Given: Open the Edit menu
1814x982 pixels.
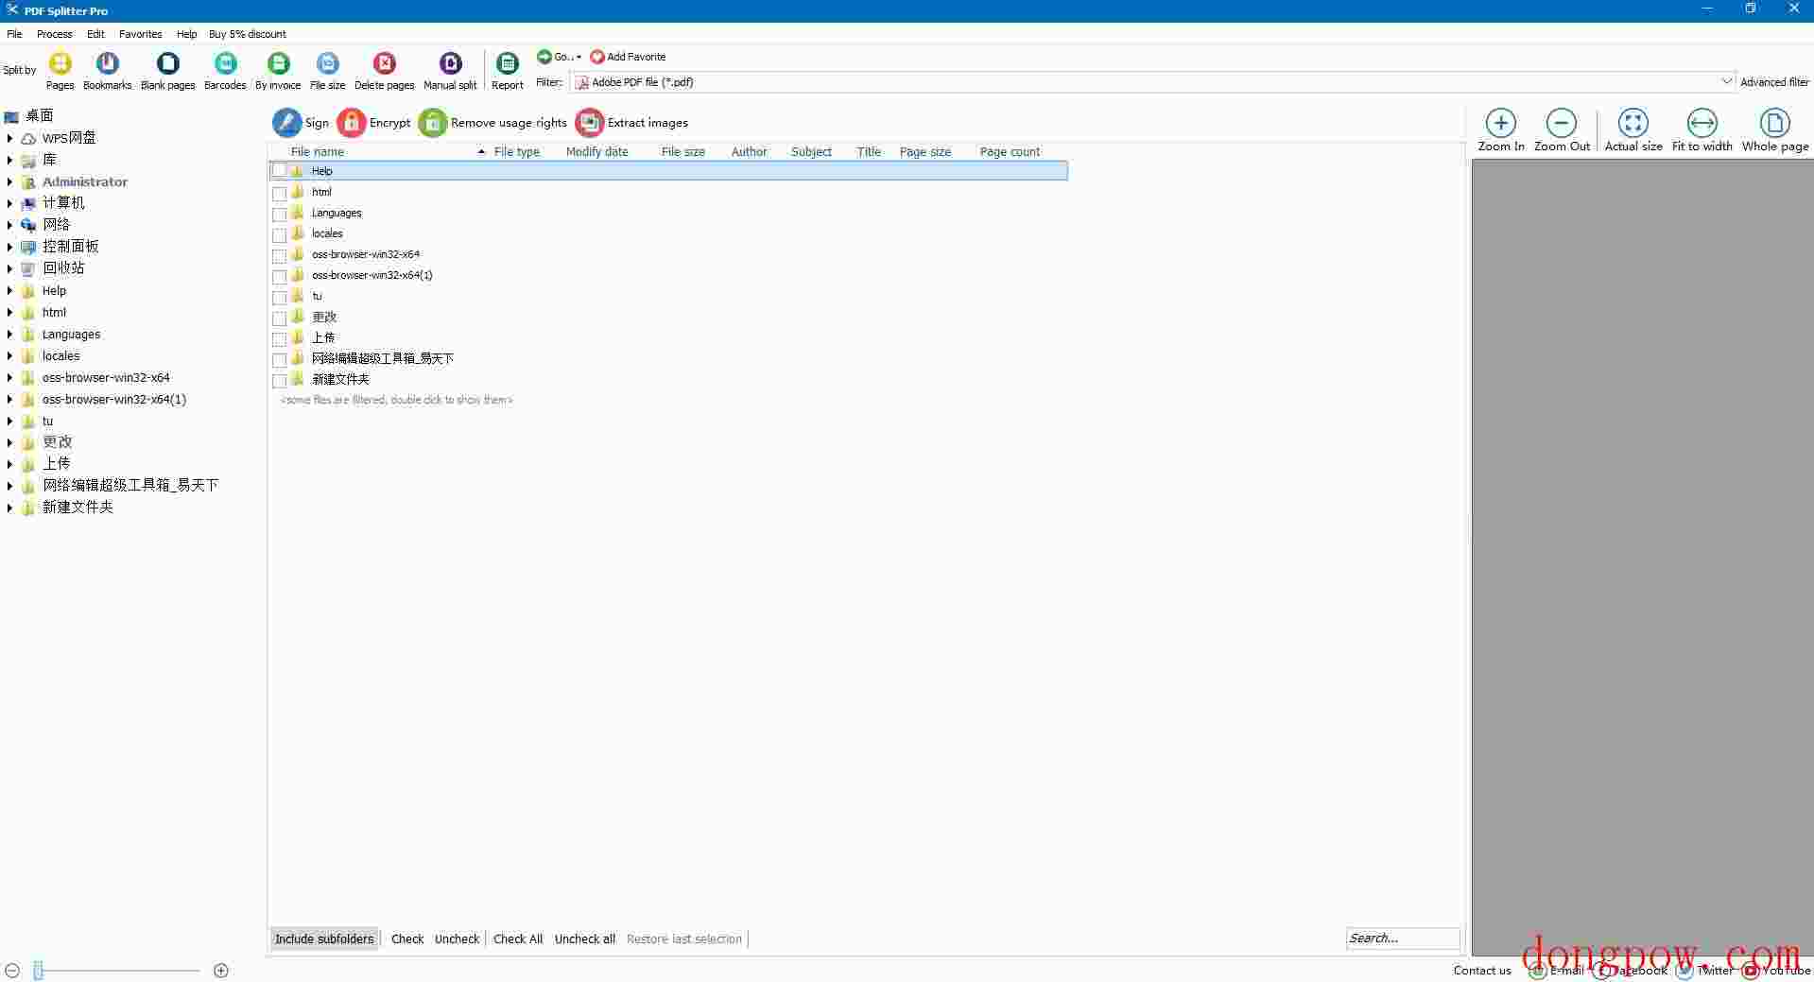Looking at the screenshot, I should [x=95, y=34].
